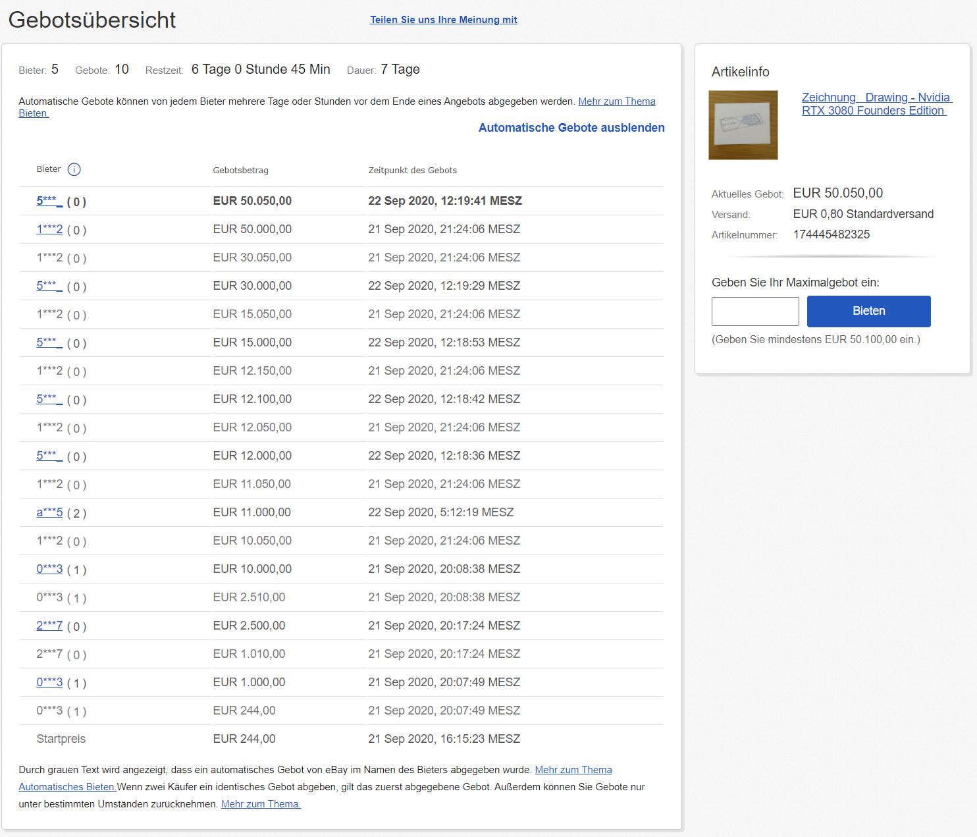
Task: Click gray 1***2 bidder text in EUR 30.050,00 row
Action: (x=49, y=257)
